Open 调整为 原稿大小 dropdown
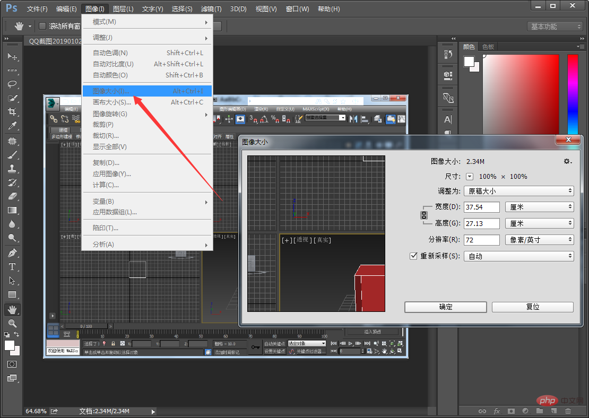The width and height of the screenshot is (589, 418). (x=519, y=191)
